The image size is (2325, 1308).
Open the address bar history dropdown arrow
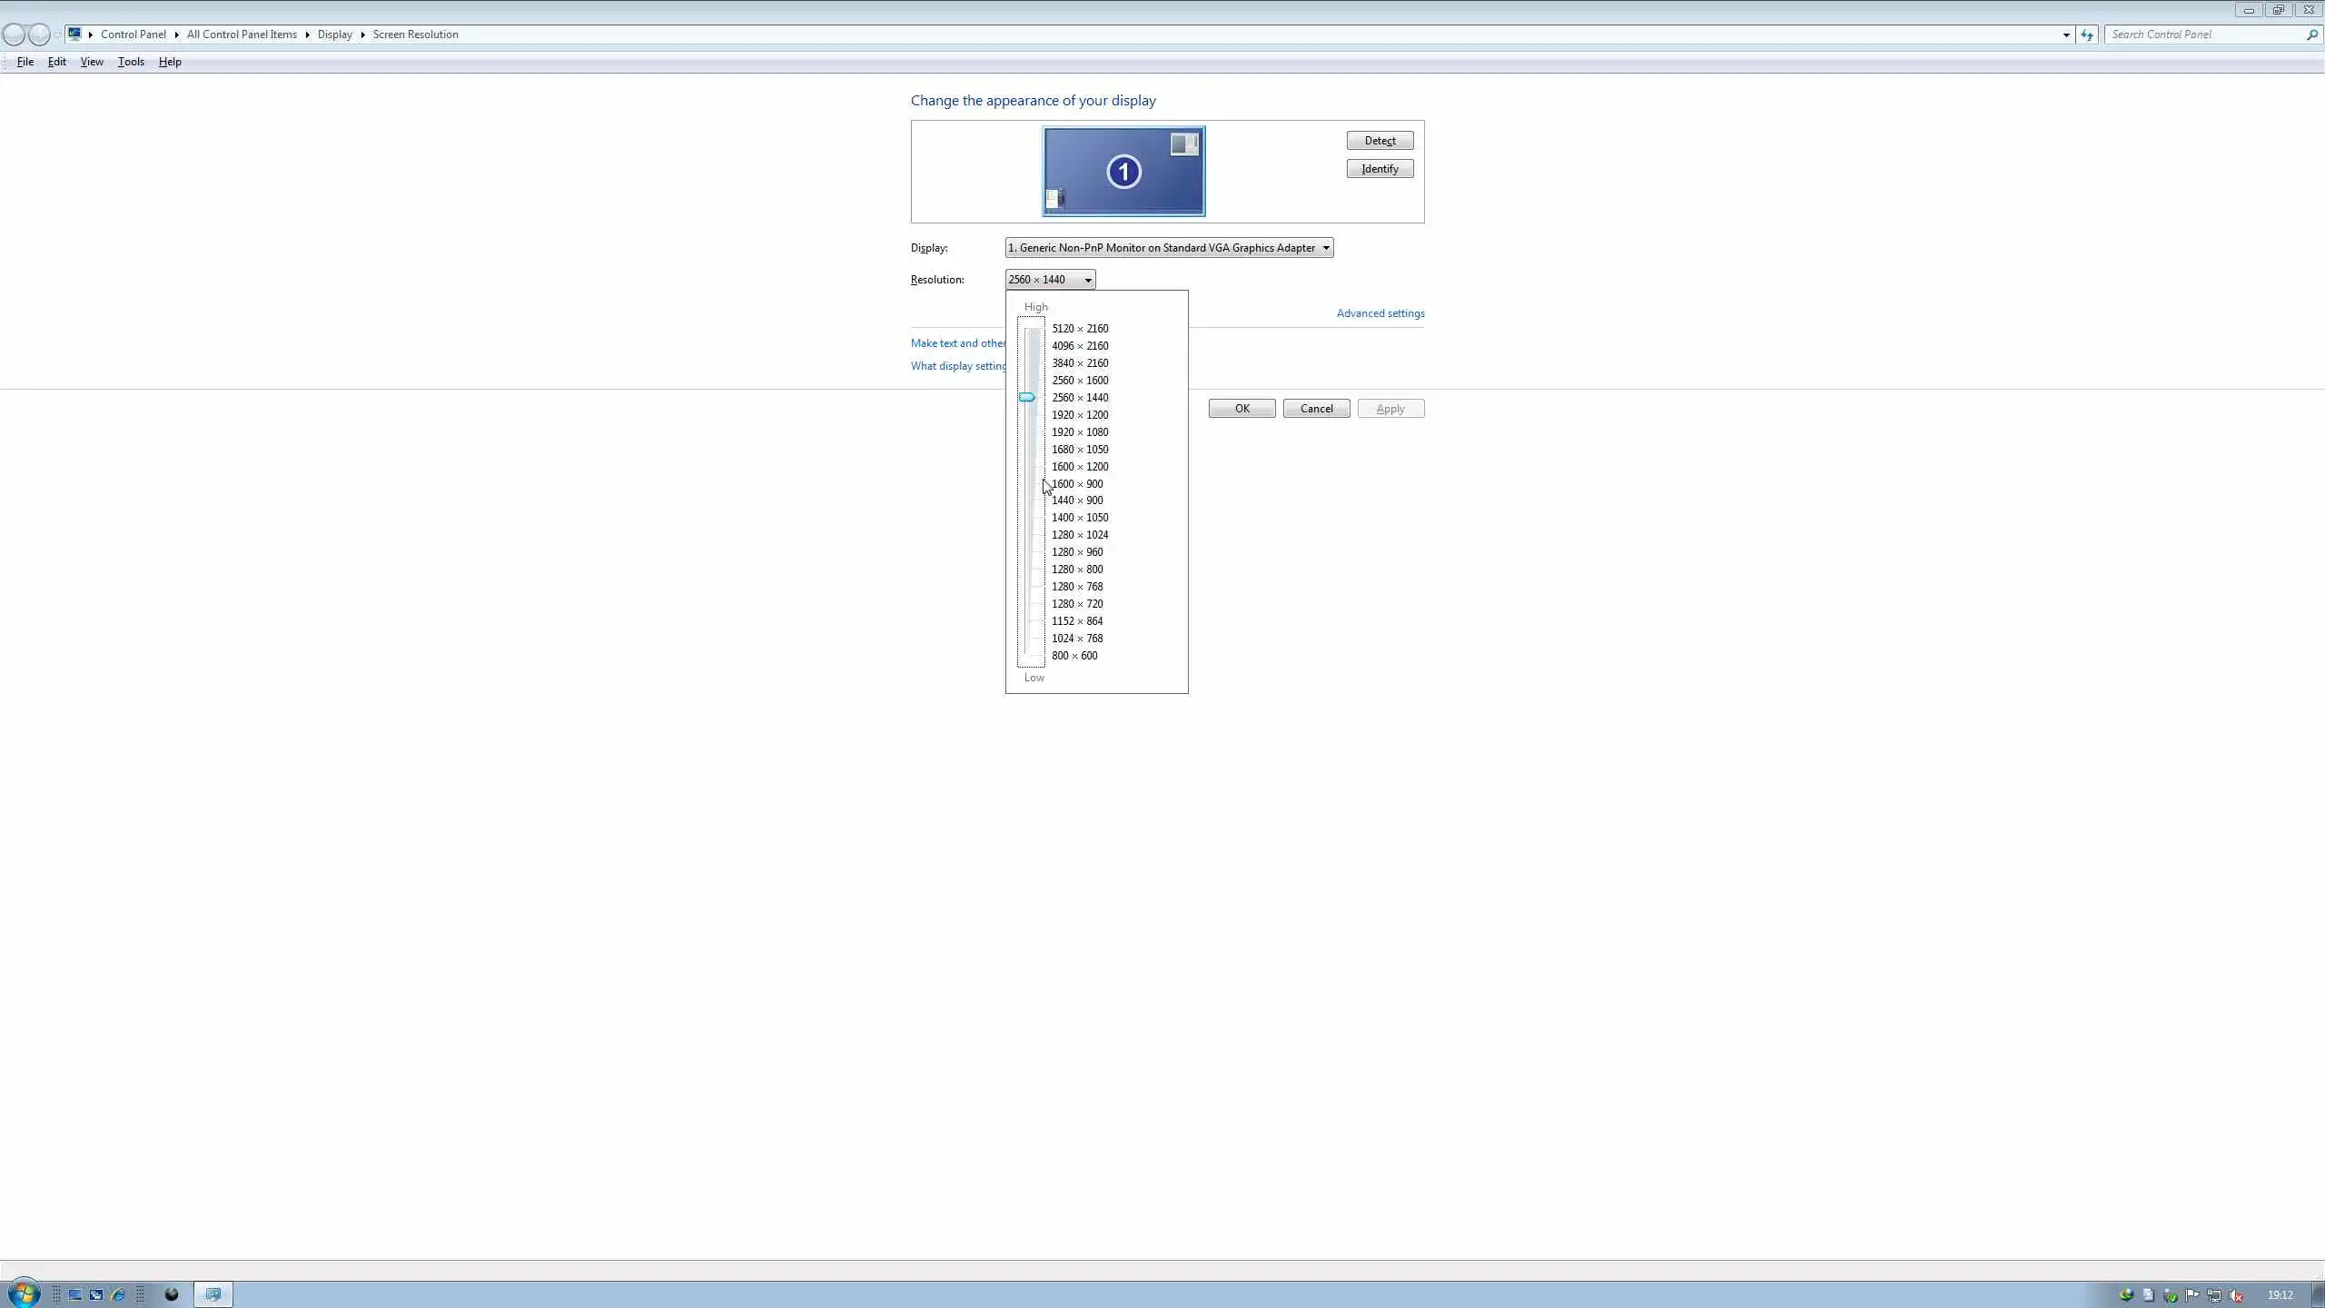2066,35
